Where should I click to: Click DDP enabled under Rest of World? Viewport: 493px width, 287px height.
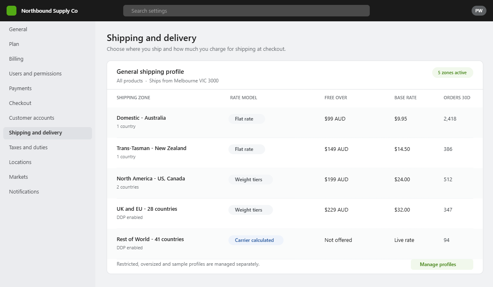(130, 248)
